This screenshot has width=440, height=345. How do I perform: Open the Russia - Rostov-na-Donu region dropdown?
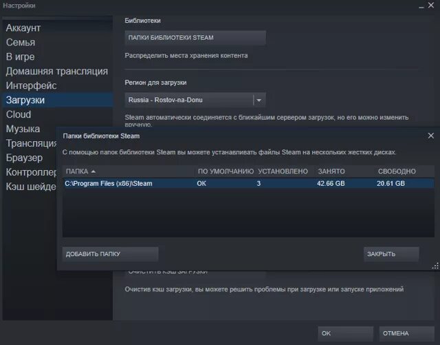pos(195,100)
